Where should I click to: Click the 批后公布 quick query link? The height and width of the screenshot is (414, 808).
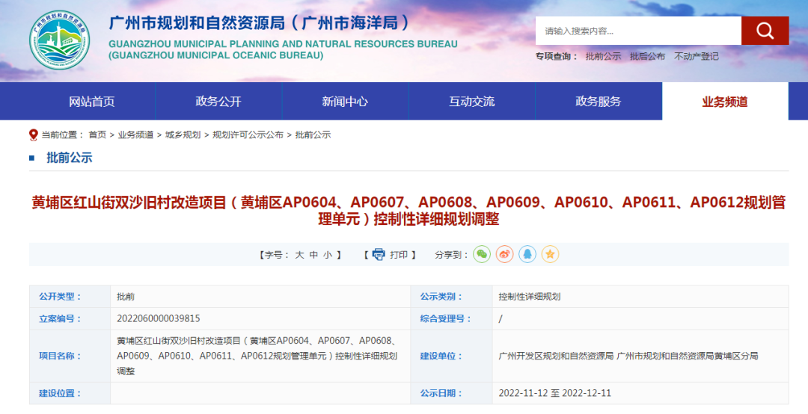pyautogui.click(x=647, y=56)
